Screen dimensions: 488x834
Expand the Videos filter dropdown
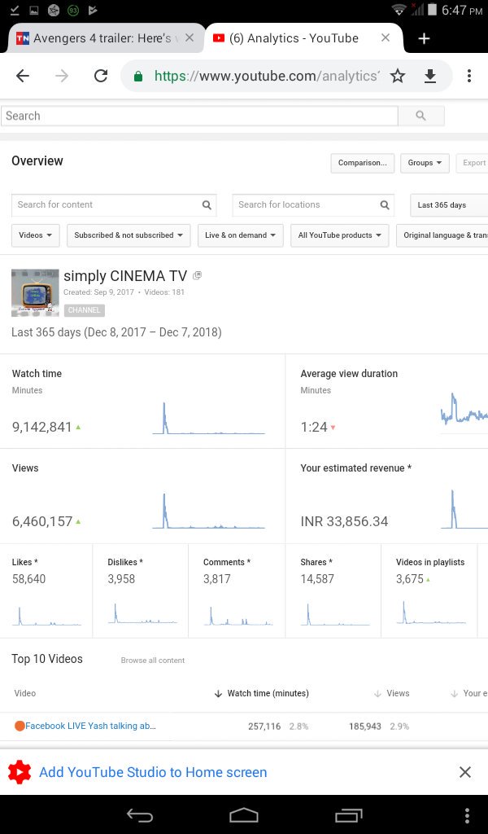(x=36, y=235)
